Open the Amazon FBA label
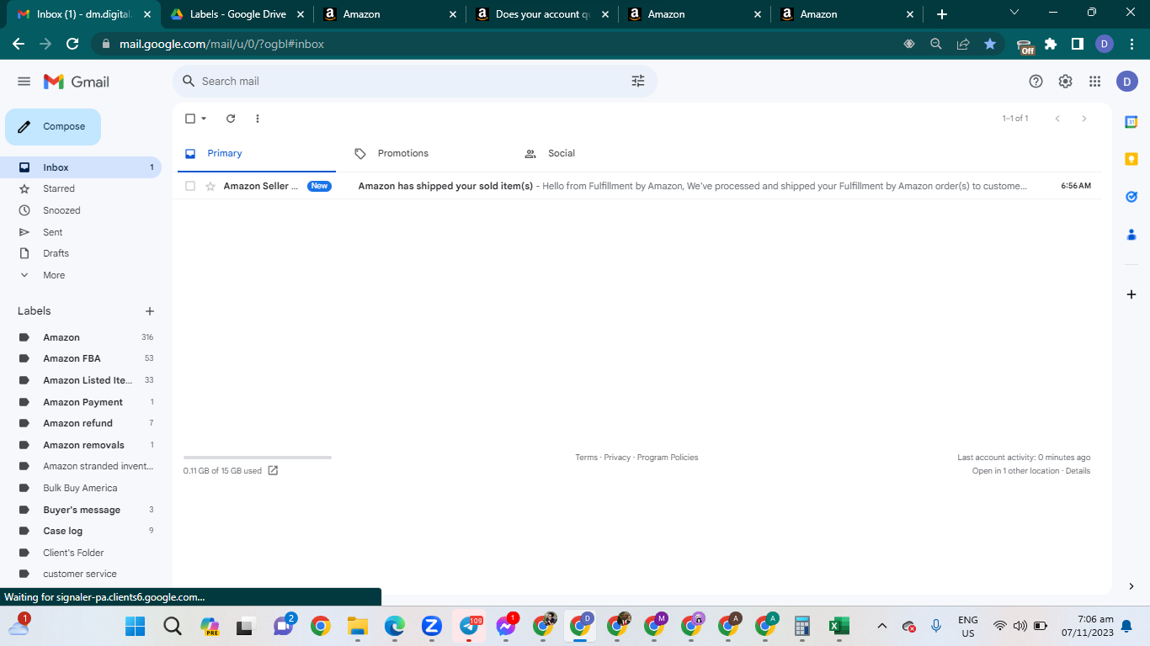The width and height of the screenshot is (1150, 646). (72, 358)
